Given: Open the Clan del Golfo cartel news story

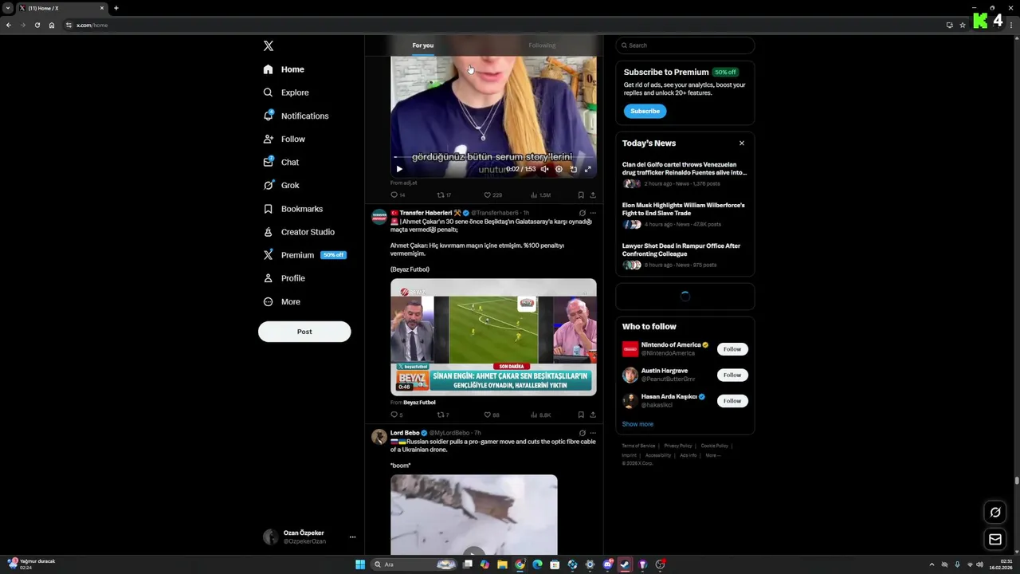Looking at the screenshot, I should 685,175.
